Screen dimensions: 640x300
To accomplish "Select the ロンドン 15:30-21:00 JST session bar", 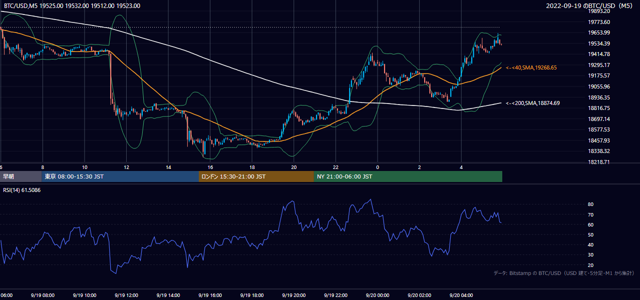I will [256, 176].
